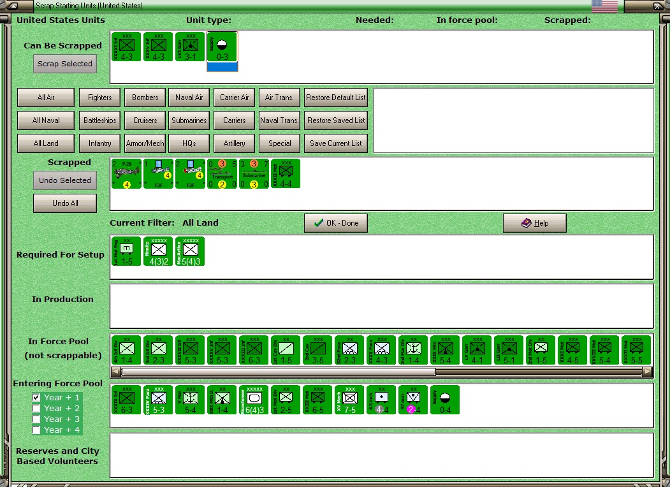Image resolution: width=670 pixels, height=487 pixels.
Task: Enable the Year + 2 checkbox
Action: coord(36,409)
